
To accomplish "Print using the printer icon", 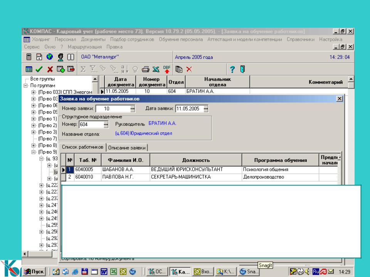I will tap(146, 69).
